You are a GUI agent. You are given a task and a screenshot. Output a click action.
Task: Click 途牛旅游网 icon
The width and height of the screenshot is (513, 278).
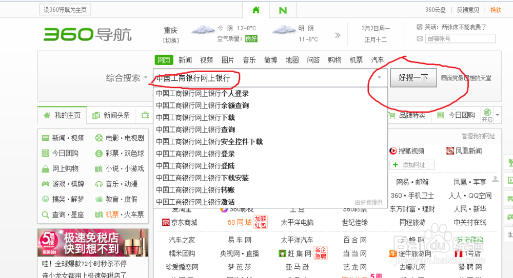point(393,253)
